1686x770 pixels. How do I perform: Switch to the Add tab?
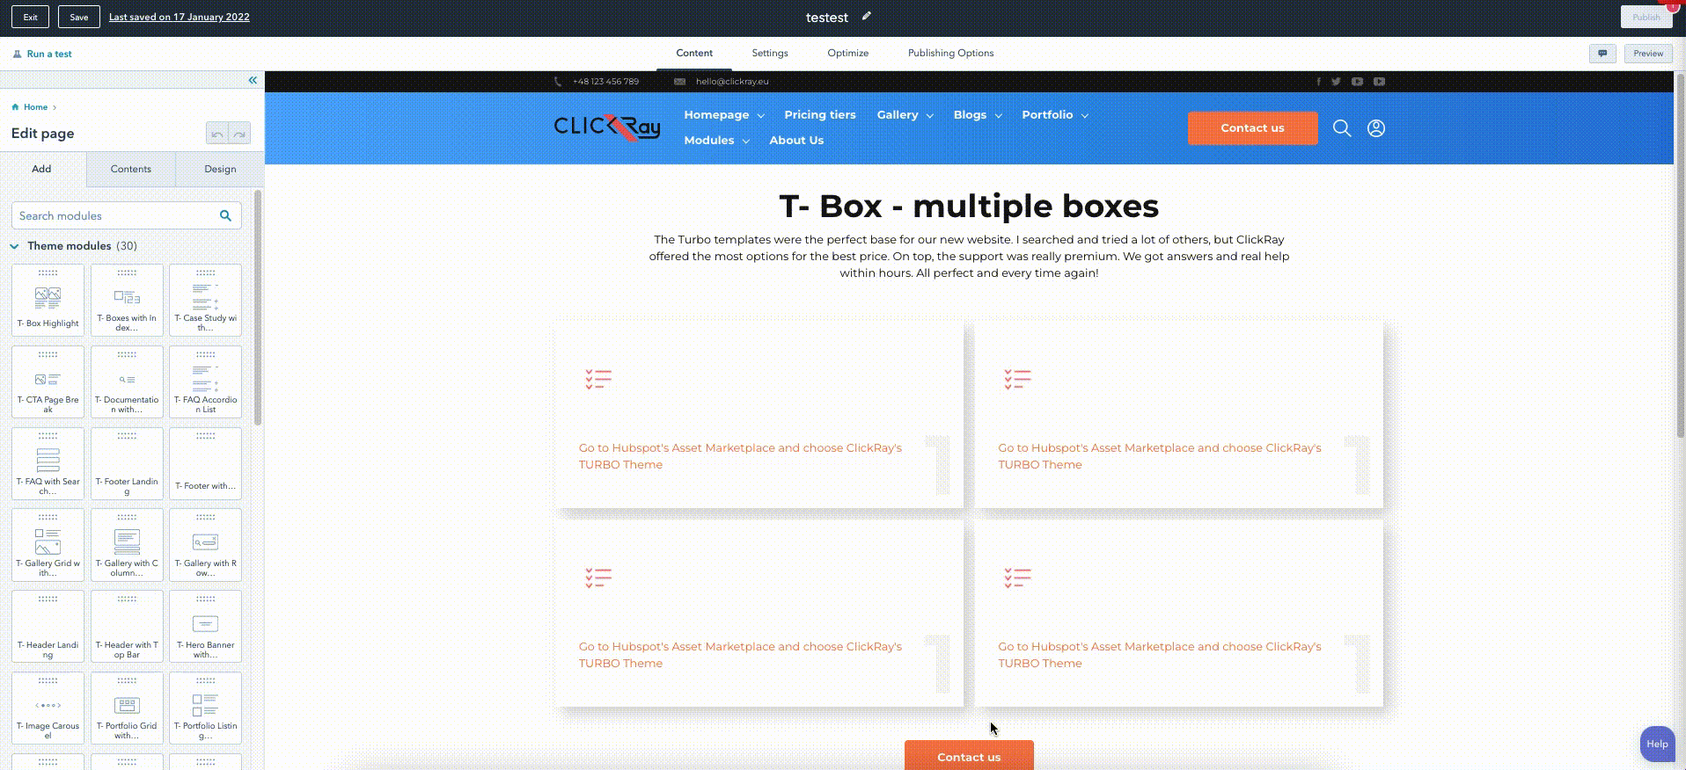[42, 169]
